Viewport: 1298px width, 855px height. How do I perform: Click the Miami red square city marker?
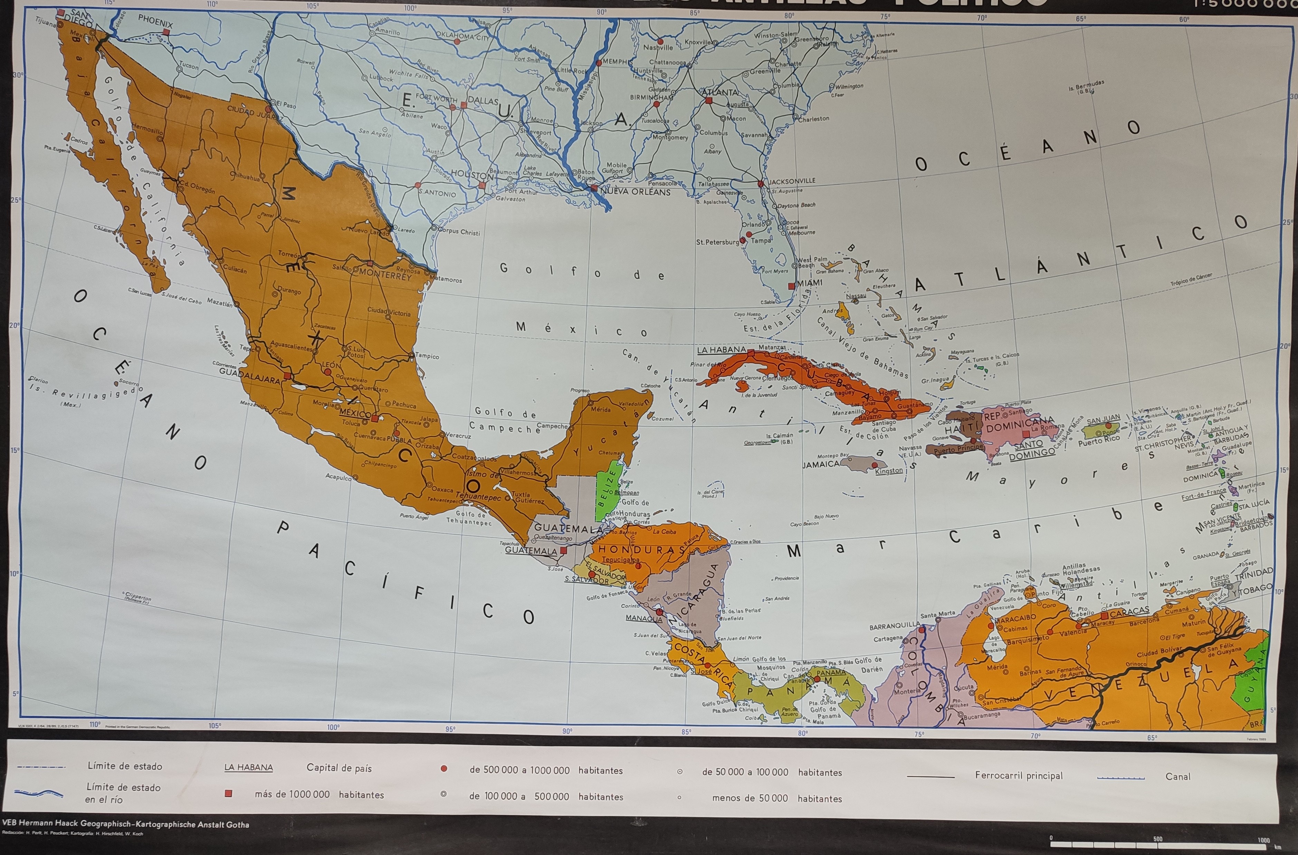coord(792,286)
